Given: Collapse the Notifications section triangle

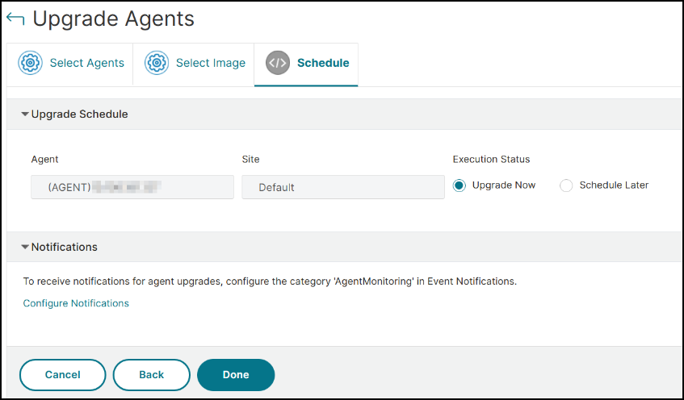Looking at the screenshot, I should coord(25,247).
